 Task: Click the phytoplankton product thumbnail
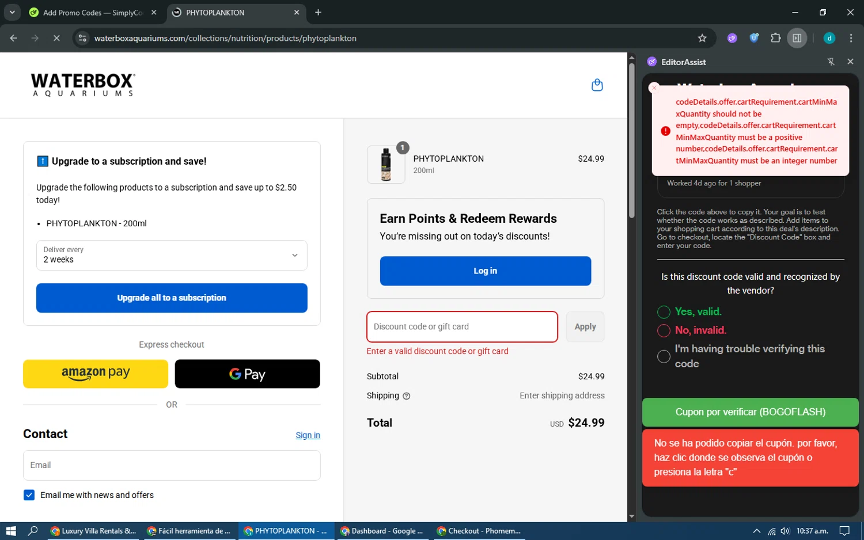386,165
